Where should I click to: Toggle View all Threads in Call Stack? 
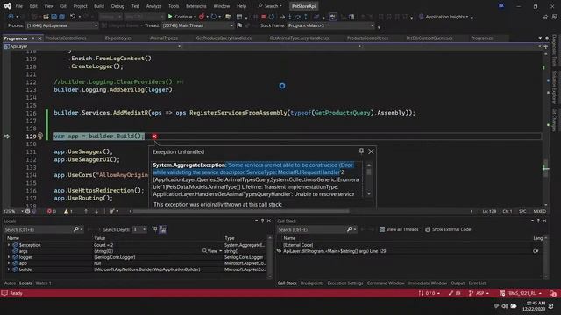tap(399, 229)
